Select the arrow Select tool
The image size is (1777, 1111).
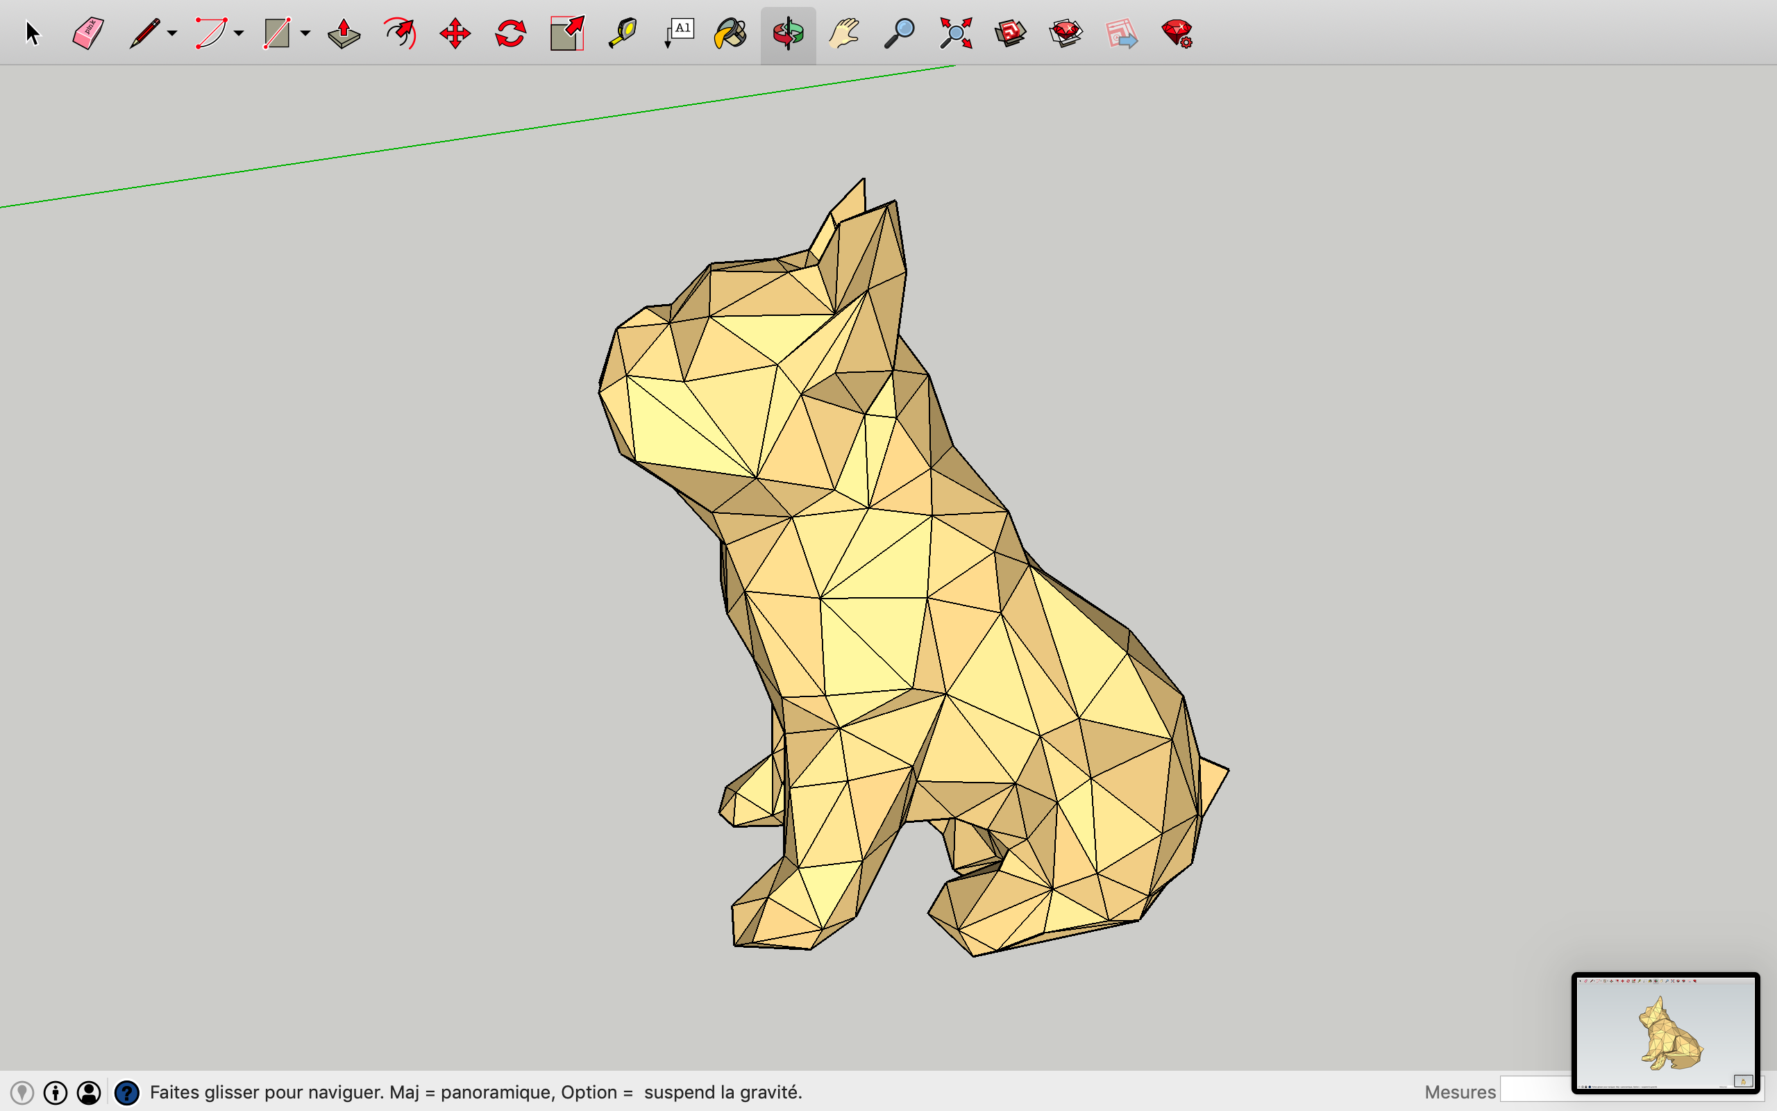point(33,34)
